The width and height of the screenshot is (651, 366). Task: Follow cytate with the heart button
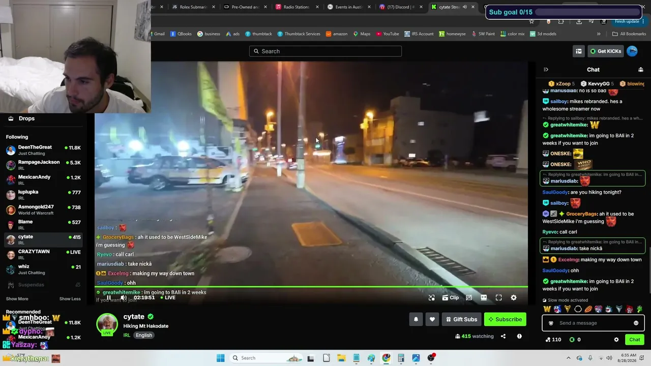(432, 319)
